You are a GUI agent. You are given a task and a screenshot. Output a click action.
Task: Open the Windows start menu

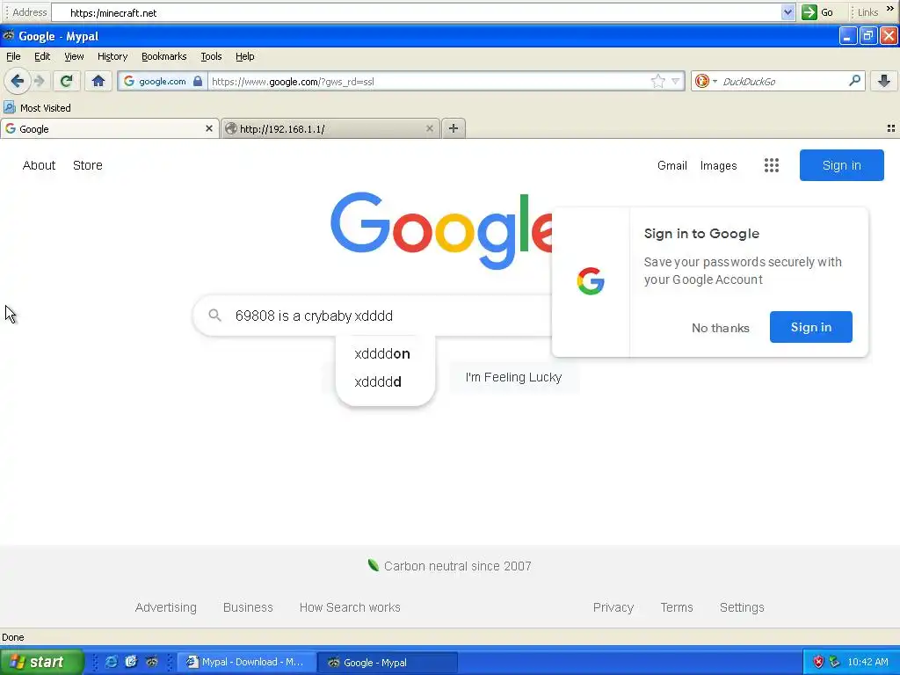point(41,662)
